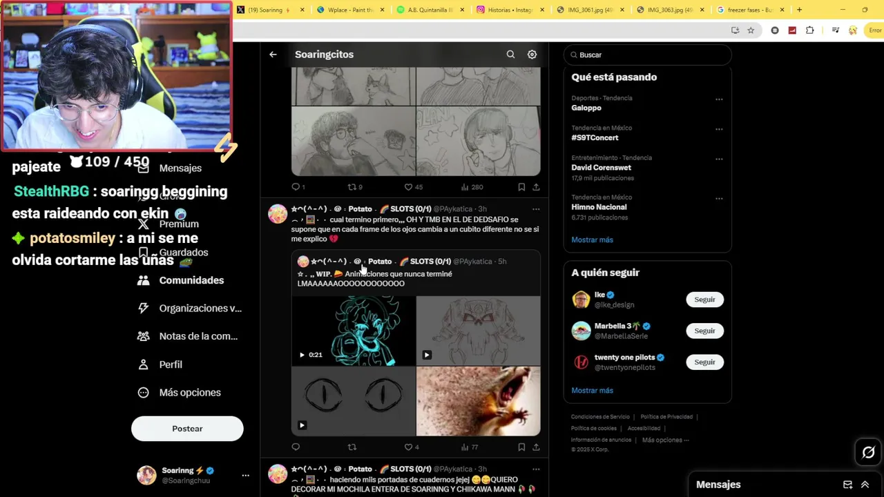This screenshot has width=884, height=497.
Task: Open more menu on 'haciendo miis portadas' tweet
Action: pos(536,469)
